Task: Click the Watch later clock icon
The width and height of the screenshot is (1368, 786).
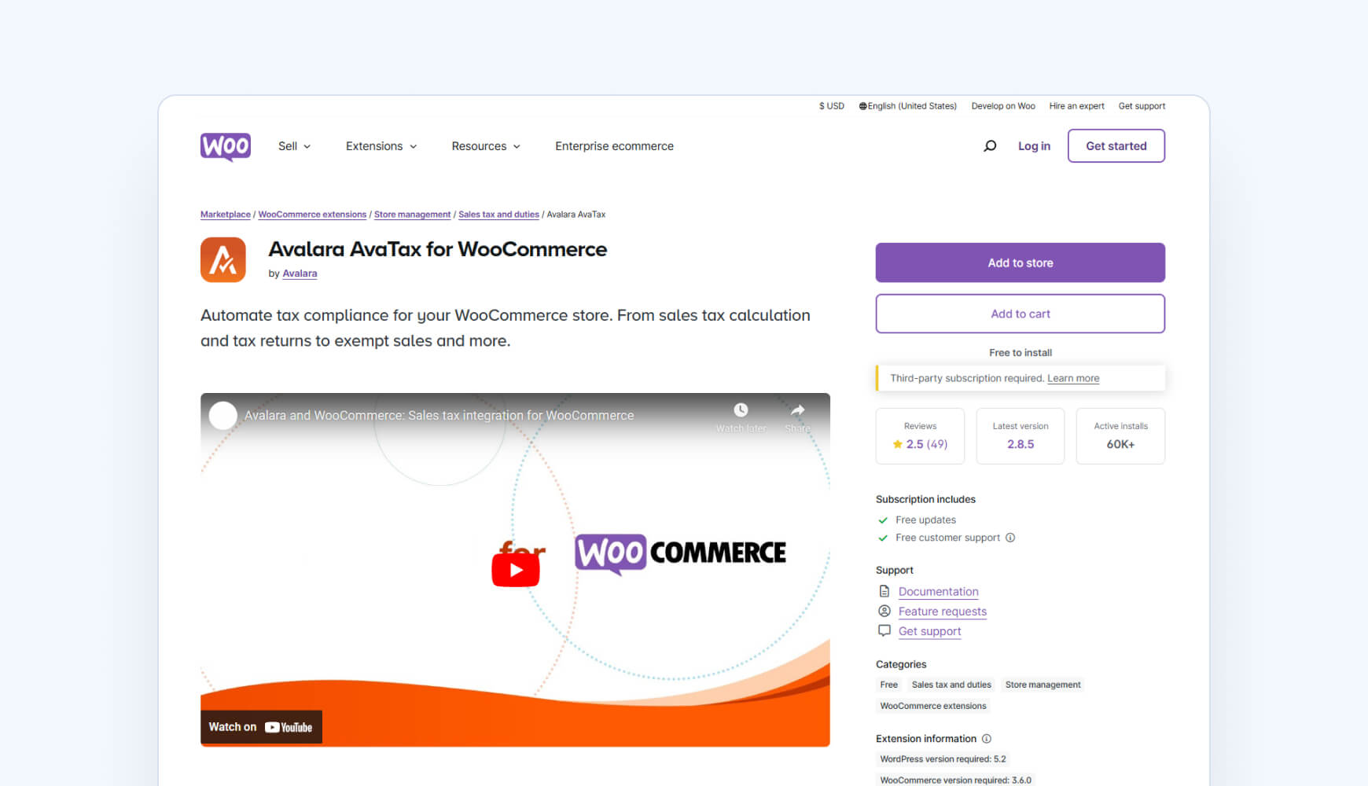Action: point(741,410)
